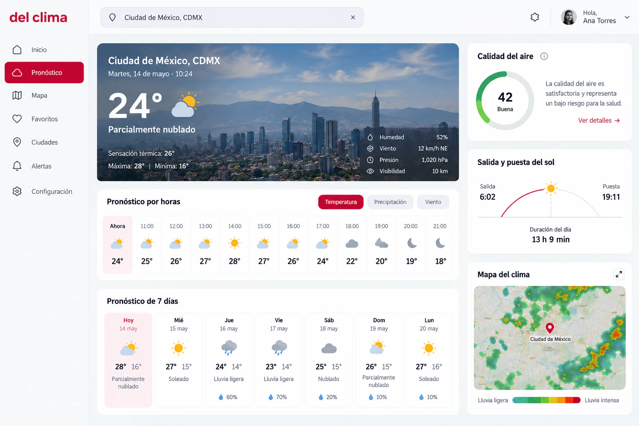The height and width of the screenshot is (426, 639).
Task: Click the Viento wind icon
Action: coord(370,149)
